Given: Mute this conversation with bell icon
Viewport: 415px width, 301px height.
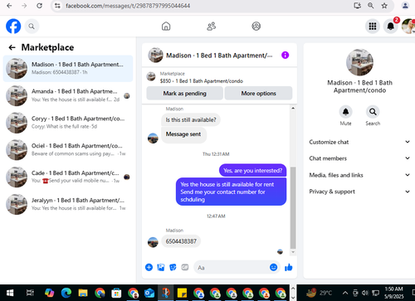Looking at the screenshot, I should (345, 112).
